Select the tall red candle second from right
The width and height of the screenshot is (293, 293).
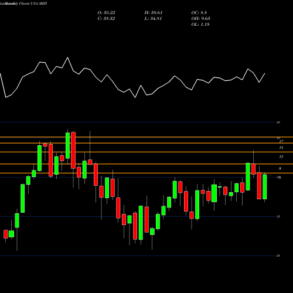coord(259,186)
